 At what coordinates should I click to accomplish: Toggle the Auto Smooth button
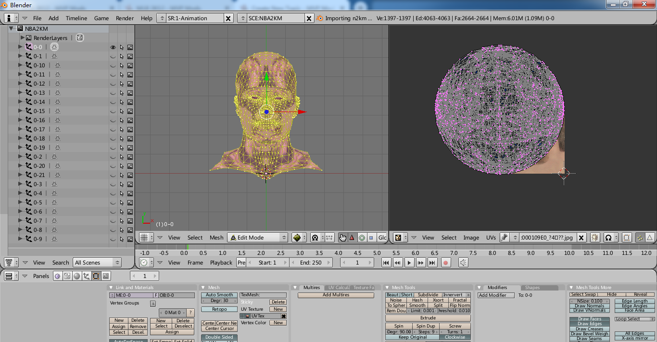pos(219,295)
